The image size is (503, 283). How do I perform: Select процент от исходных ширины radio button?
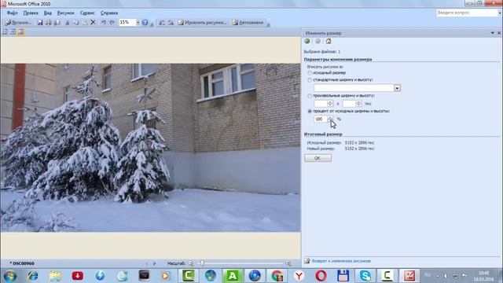pyautogui.click(x=310, y=112)
